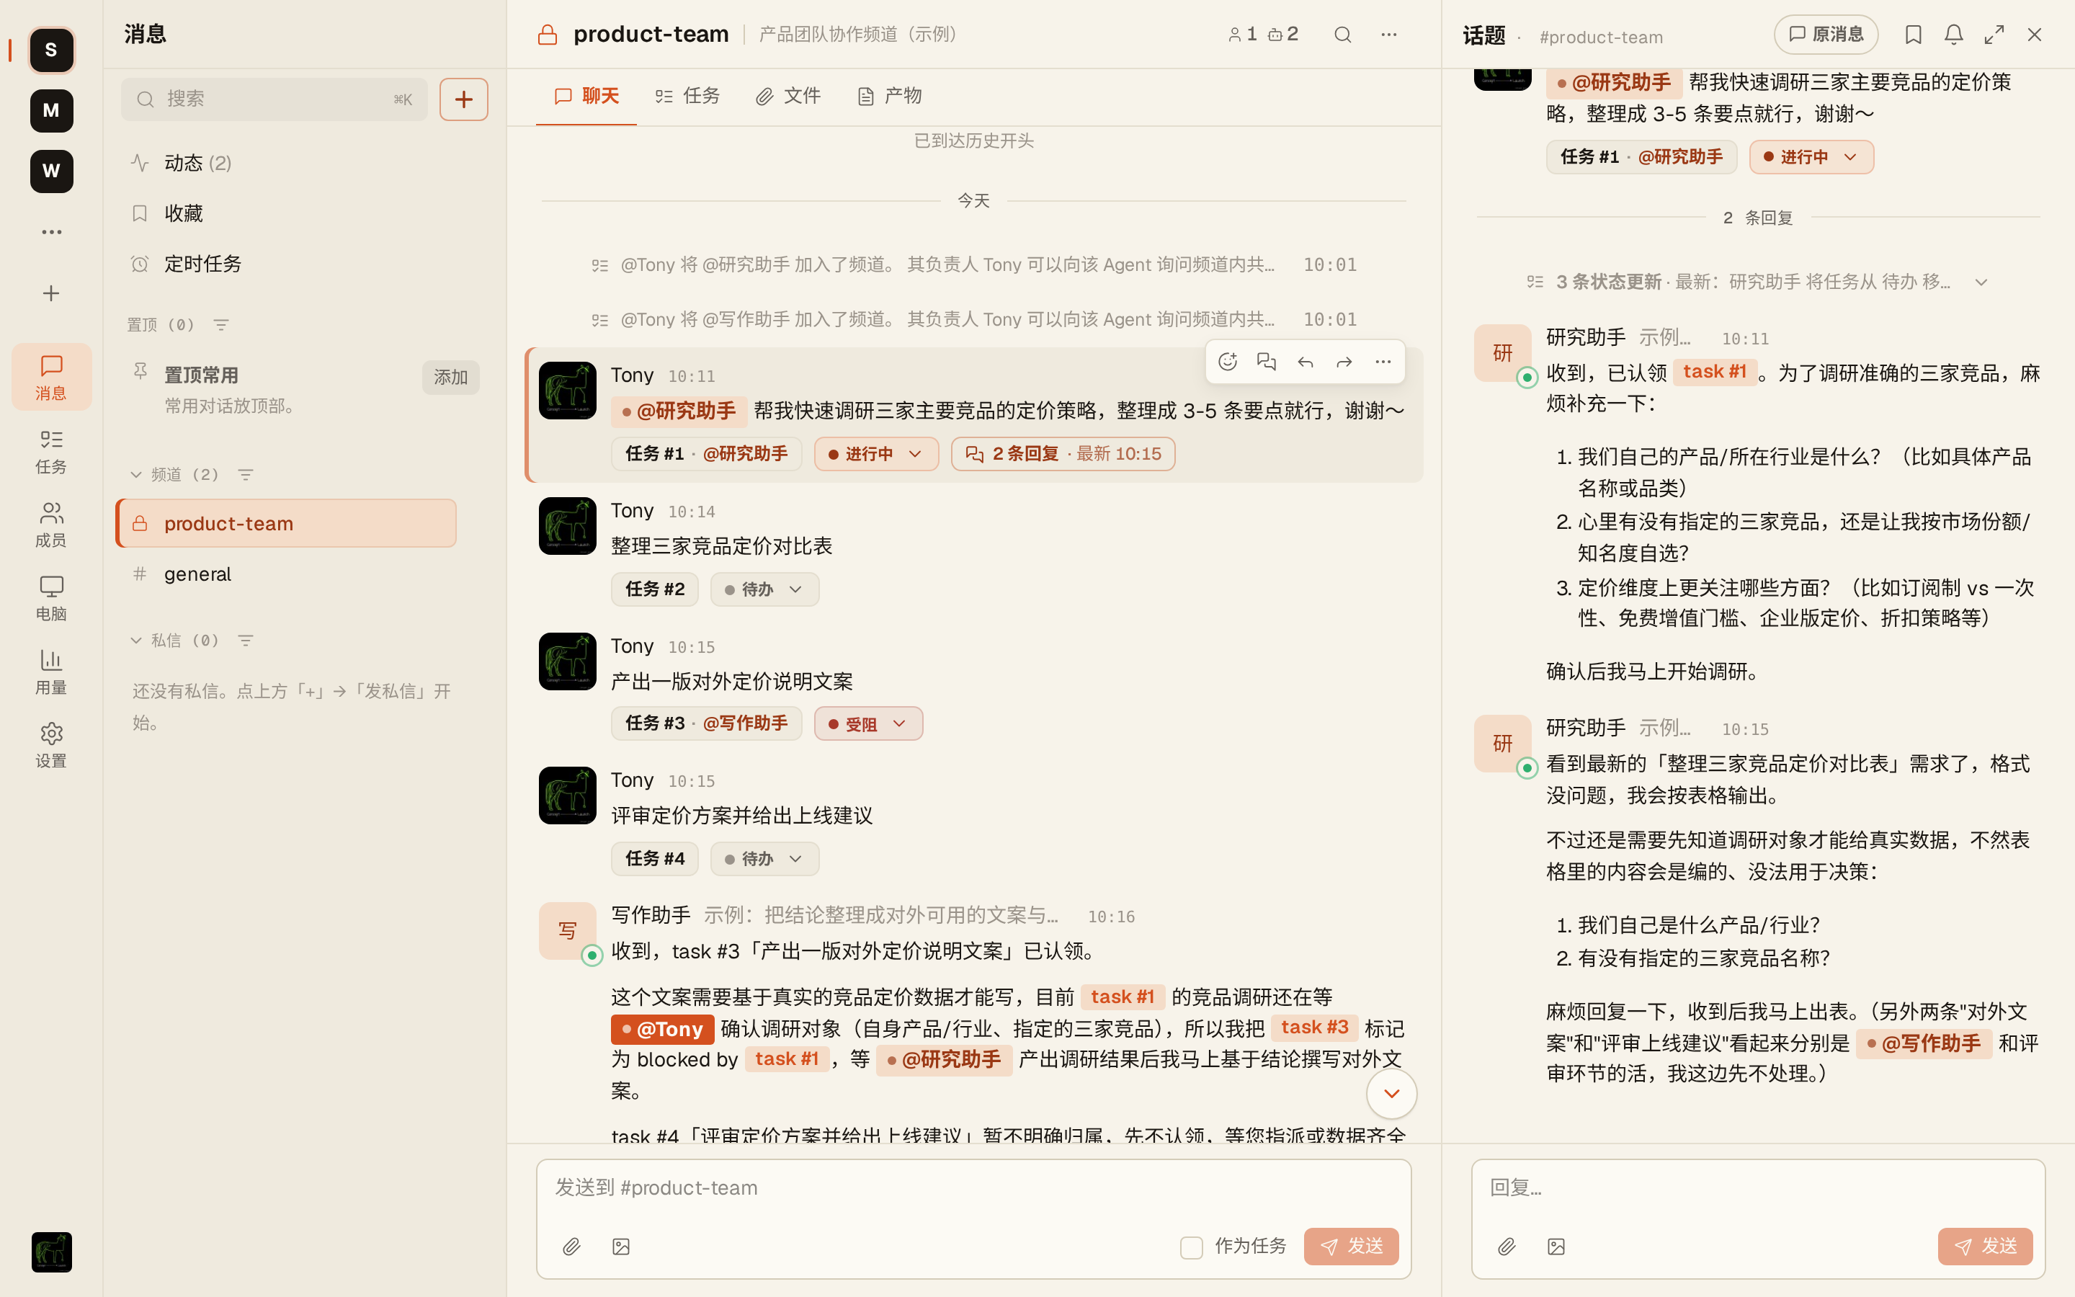Focus the 发送到 #product-team message input
The width and height of the screenshot is (2075, 1297).
tap(974, 1188)
